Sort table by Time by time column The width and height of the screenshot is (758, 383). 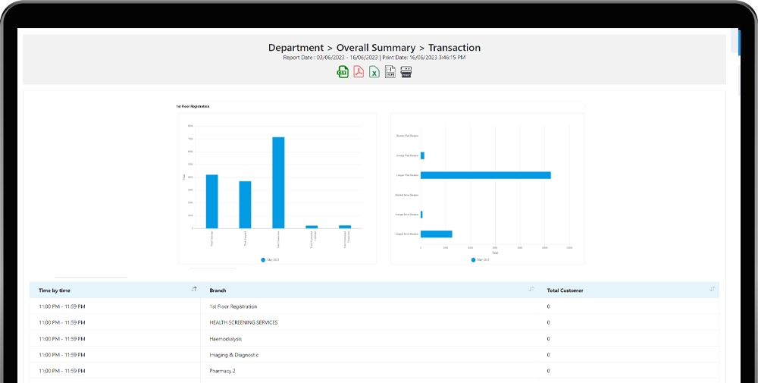[194, 290]
